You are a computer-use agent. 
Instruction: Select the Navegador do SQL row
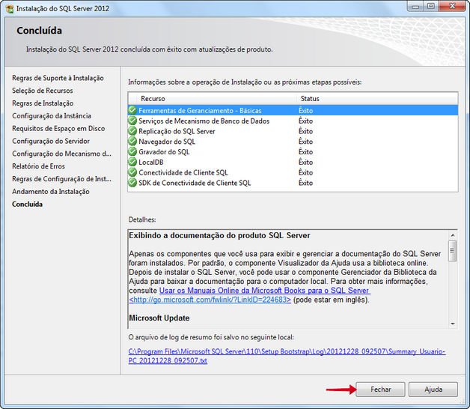293,142
